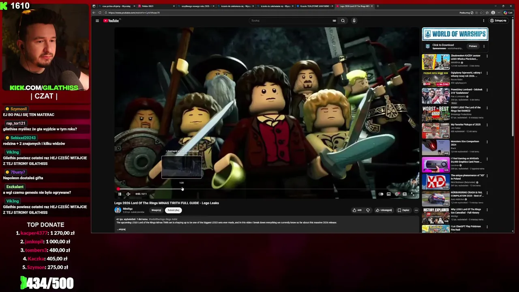Enter fullscreen mode in player

[x=412, y=194]
